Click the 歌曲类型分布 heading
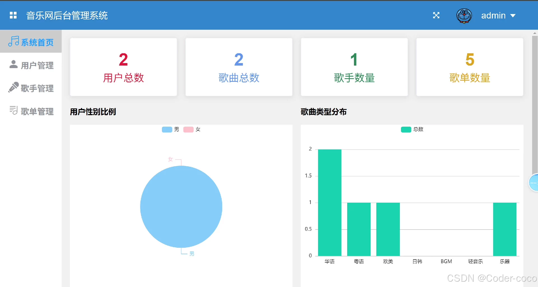The width and height of the screenshot is (538, 287). 324,112
